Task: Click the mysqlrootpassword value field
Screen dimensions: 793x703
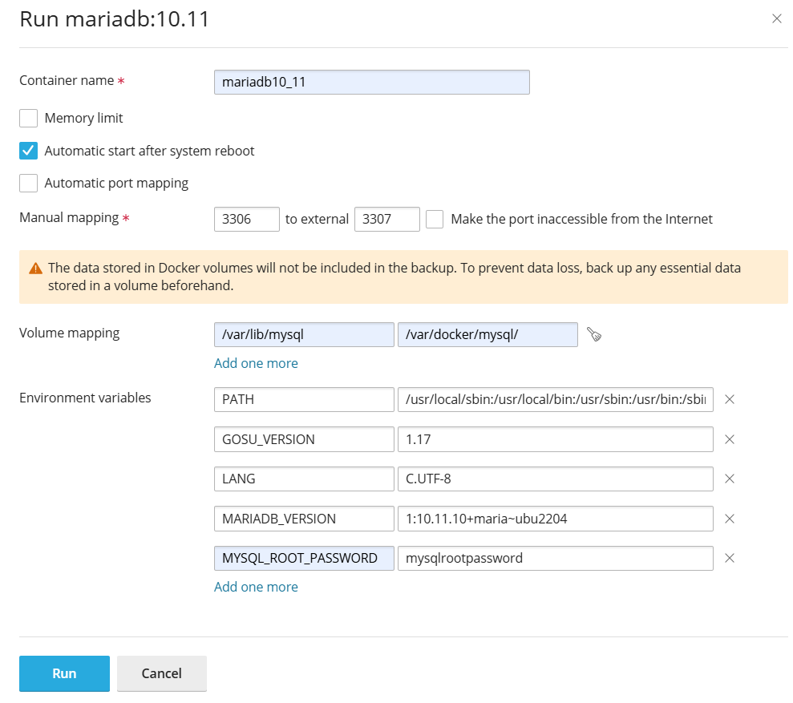Action: (x=555, y=559)
